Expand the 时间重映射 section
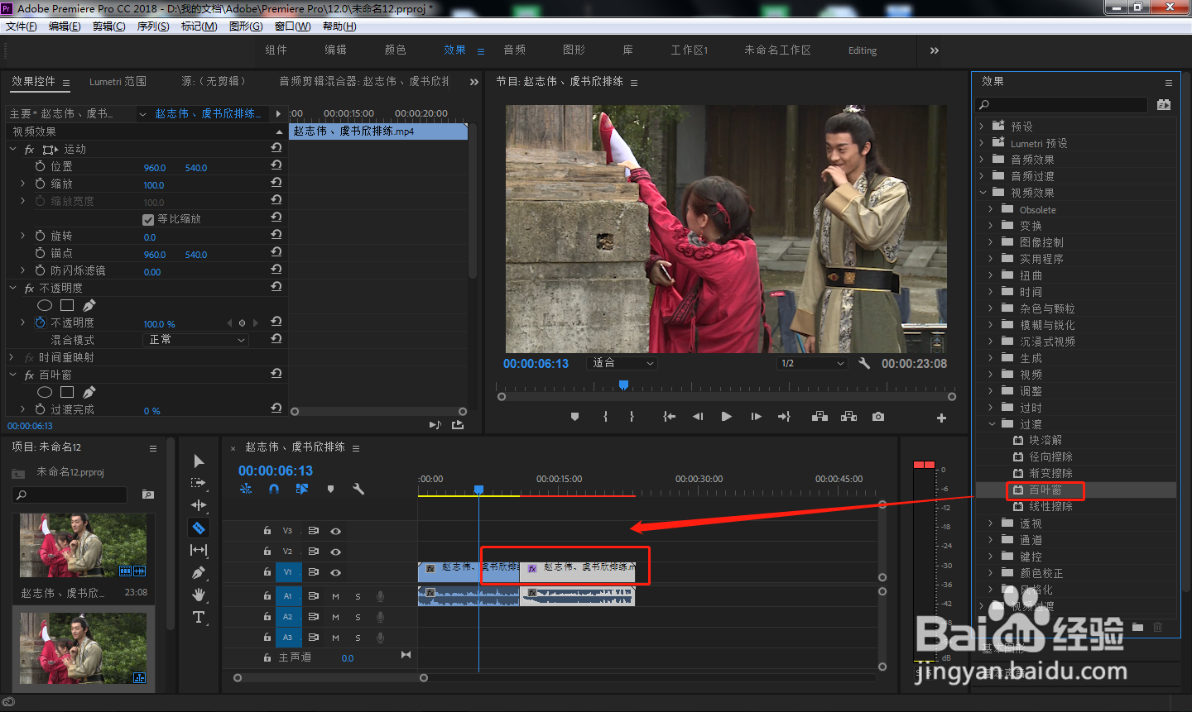Viewport: 1192px width, 712px height. (12, 357)
